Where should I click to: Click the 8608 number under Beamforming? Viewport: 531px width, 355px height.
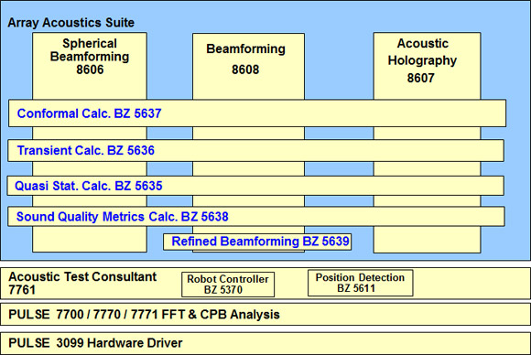(245, 70)
